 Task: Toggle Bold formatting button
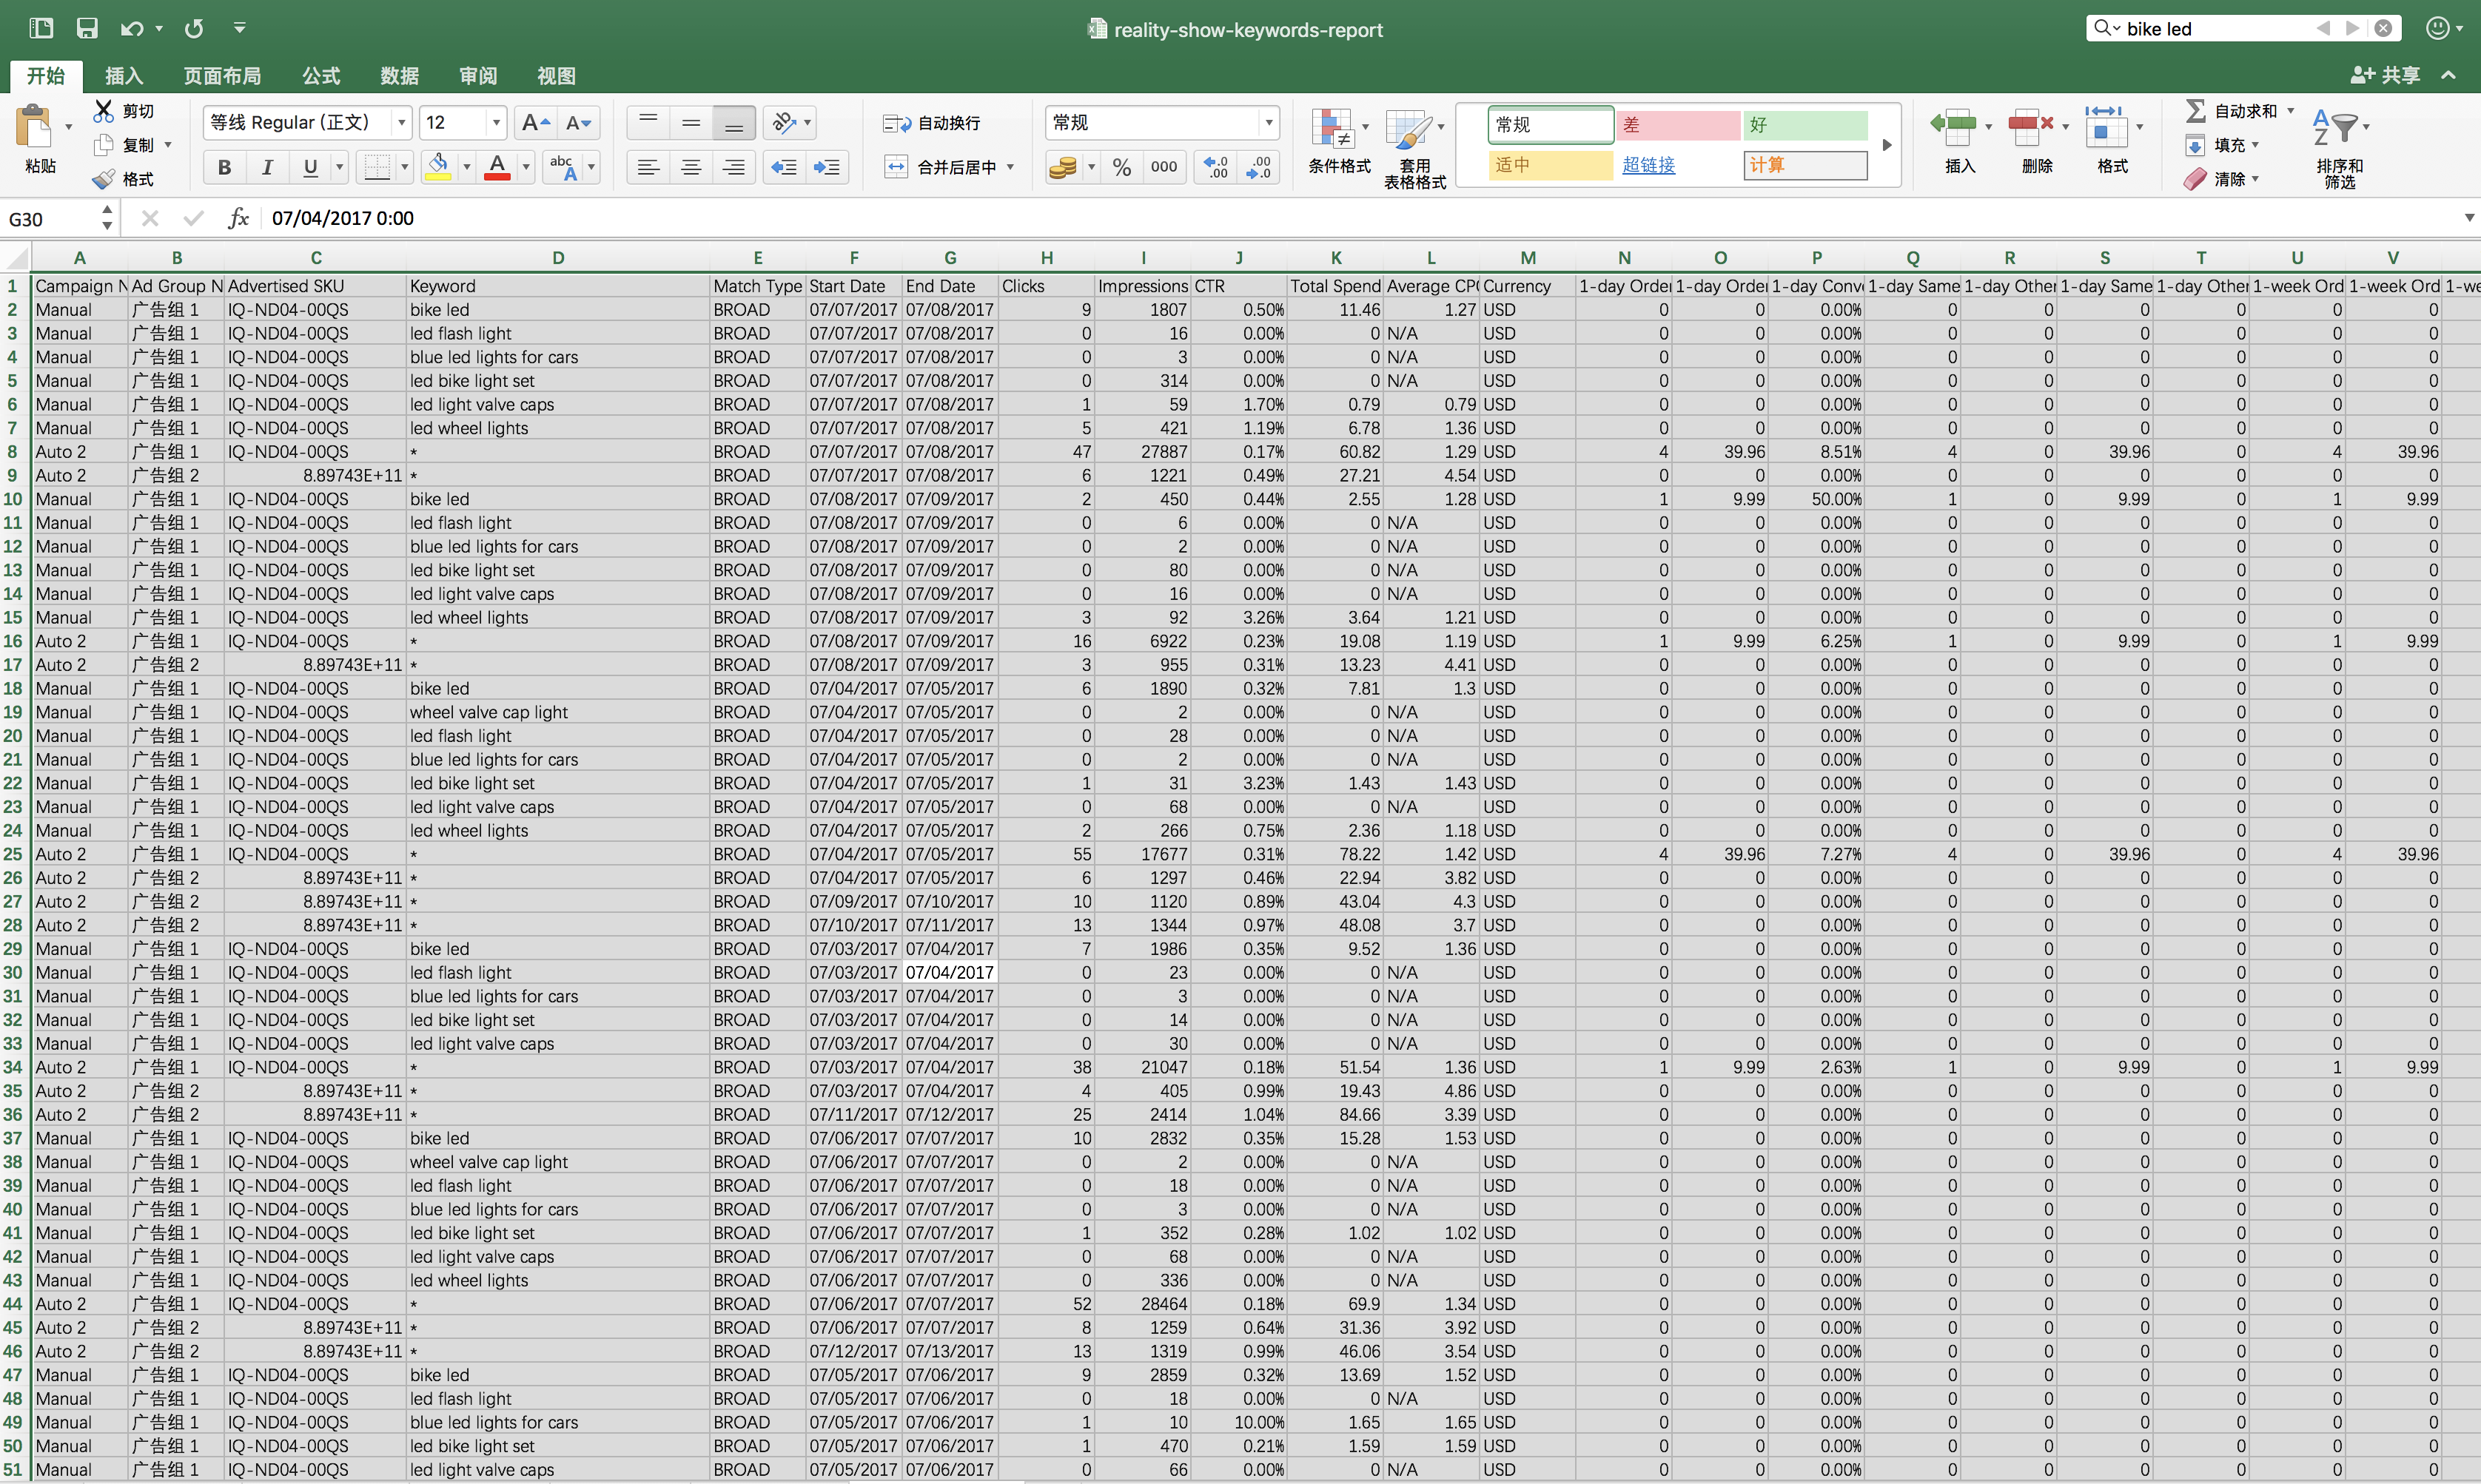pyautogui.click(x=224, y=167)
